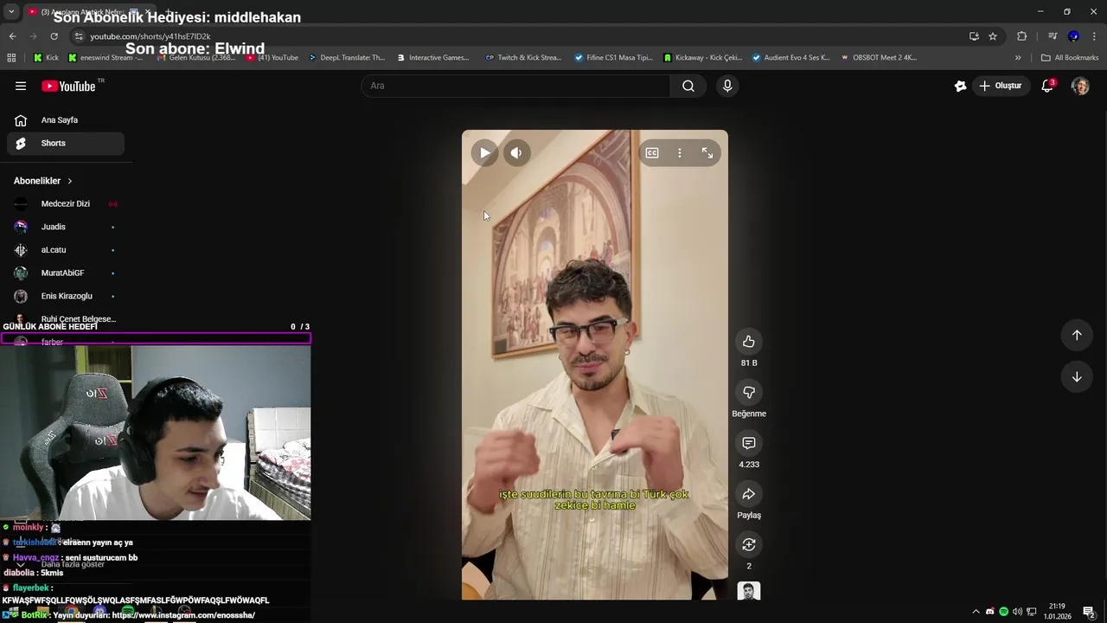
Task: Open the DeepL Translate bookmark
Action: 347,58
